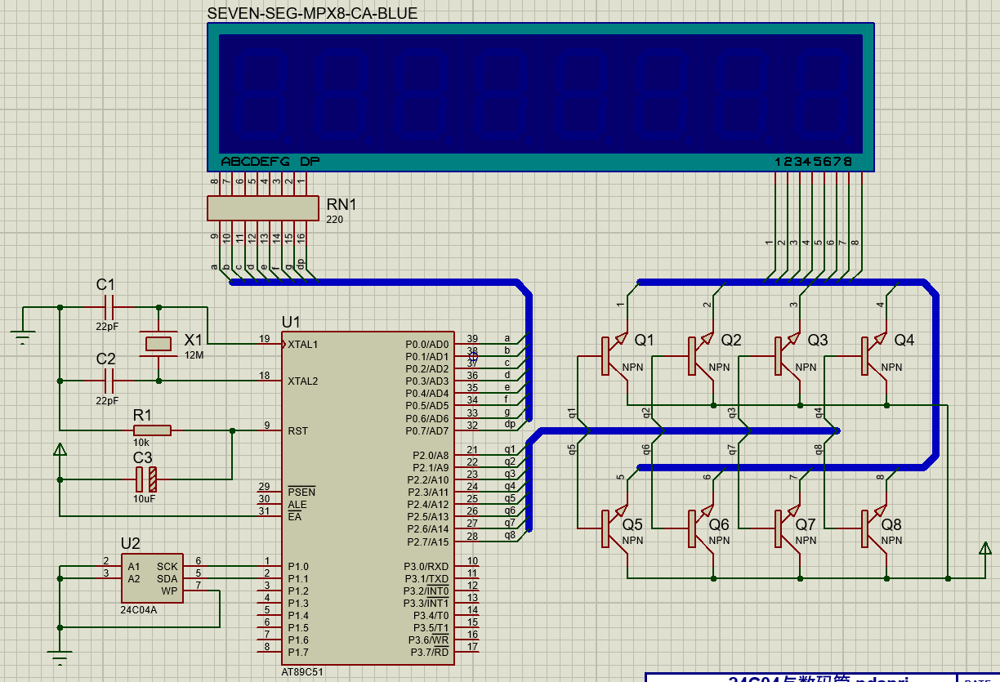Click the X1 12M crystal component
The width and height of the screenshot is (1000, 682).
coord(158,344)
